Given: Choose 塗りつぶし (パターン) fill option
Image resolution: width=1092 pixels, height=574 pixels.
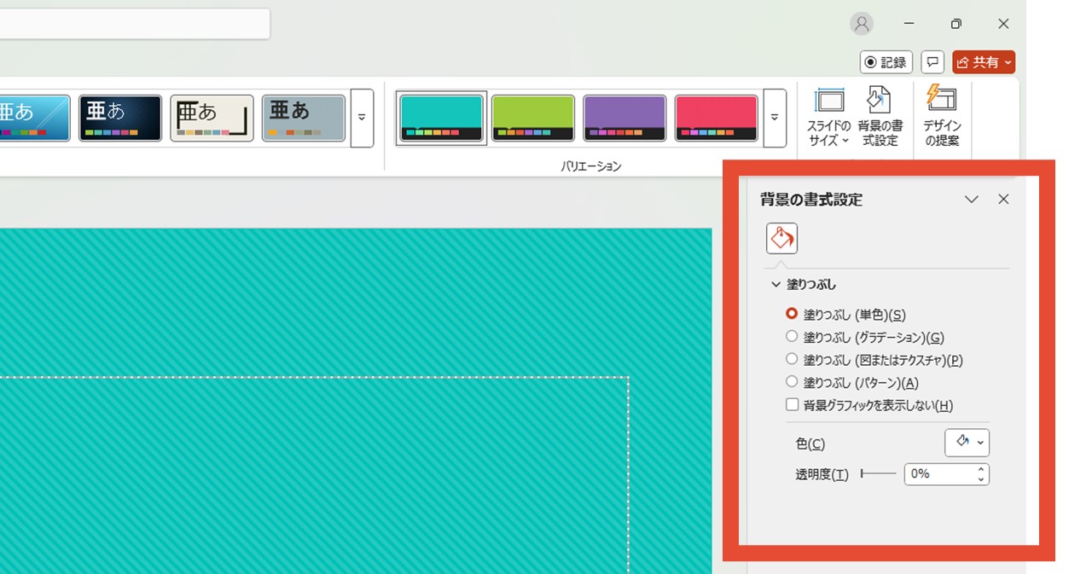Looking at the screenshot, I should click(792, 383).
